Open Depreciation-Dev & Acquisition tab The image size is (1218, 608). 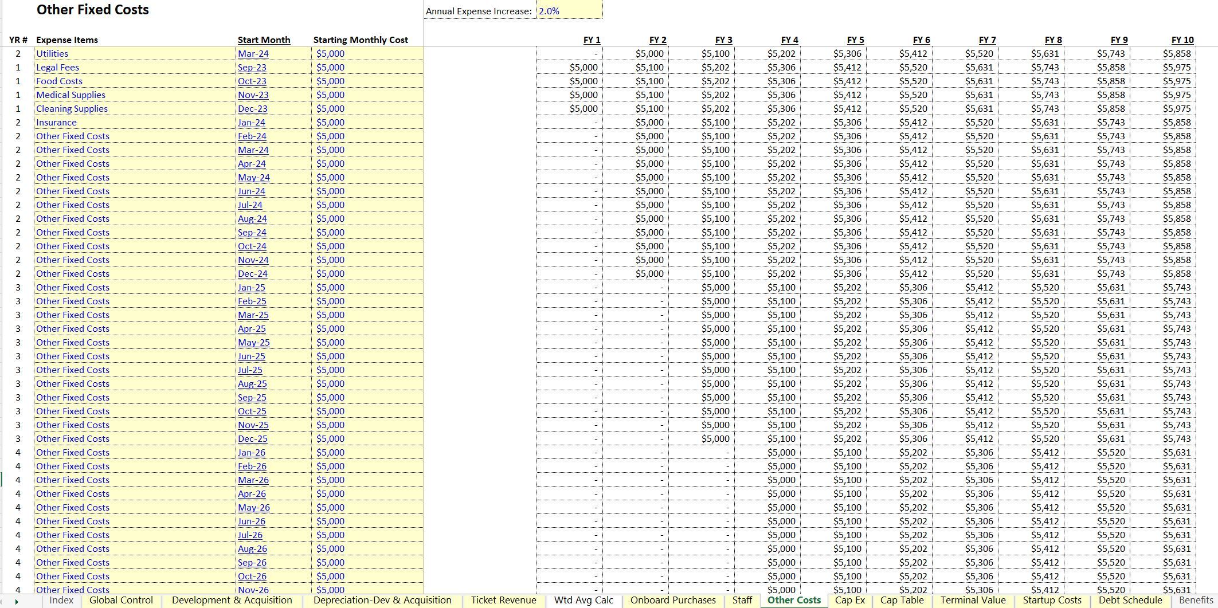click(x=382, y=600)
